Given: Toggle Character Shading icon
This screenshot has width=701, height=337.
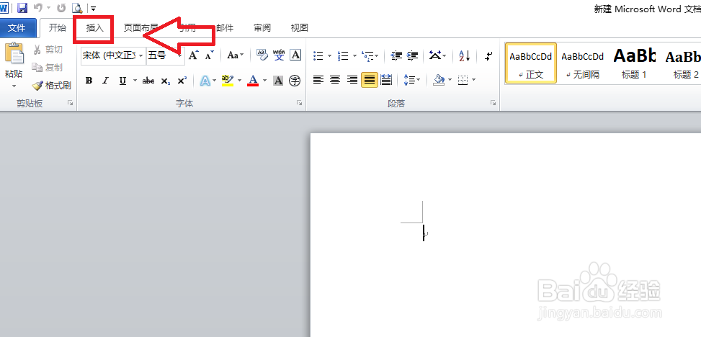Looking at the screenshot, I should (x=278, y=81).
